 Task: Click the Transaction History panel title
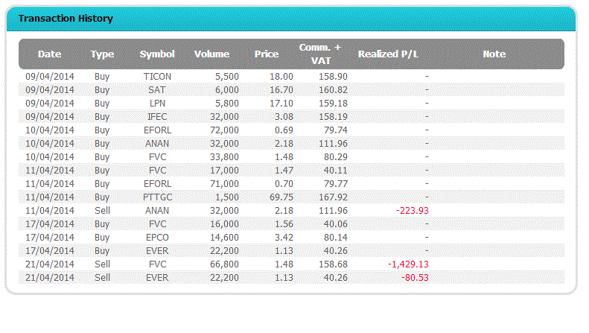[65, 19]
